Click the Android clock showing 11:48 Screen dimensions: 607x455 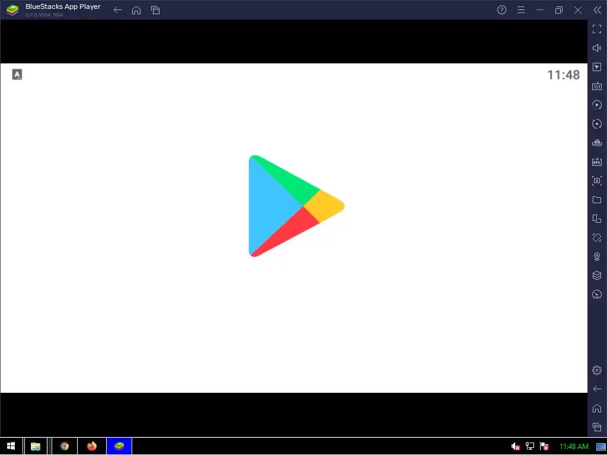[x=563, y=75]
